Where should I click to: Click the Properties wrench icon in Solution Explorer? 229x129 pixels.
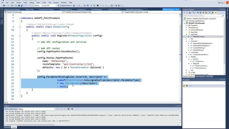click(x=213, y=13)
